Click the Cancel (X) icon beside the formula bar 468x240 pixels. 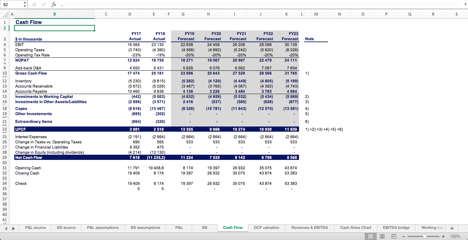click(x=34, y=5)
